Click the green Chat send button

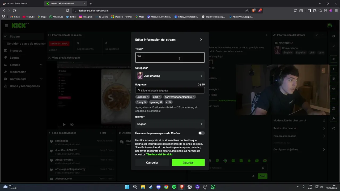(x=262, y=176)
